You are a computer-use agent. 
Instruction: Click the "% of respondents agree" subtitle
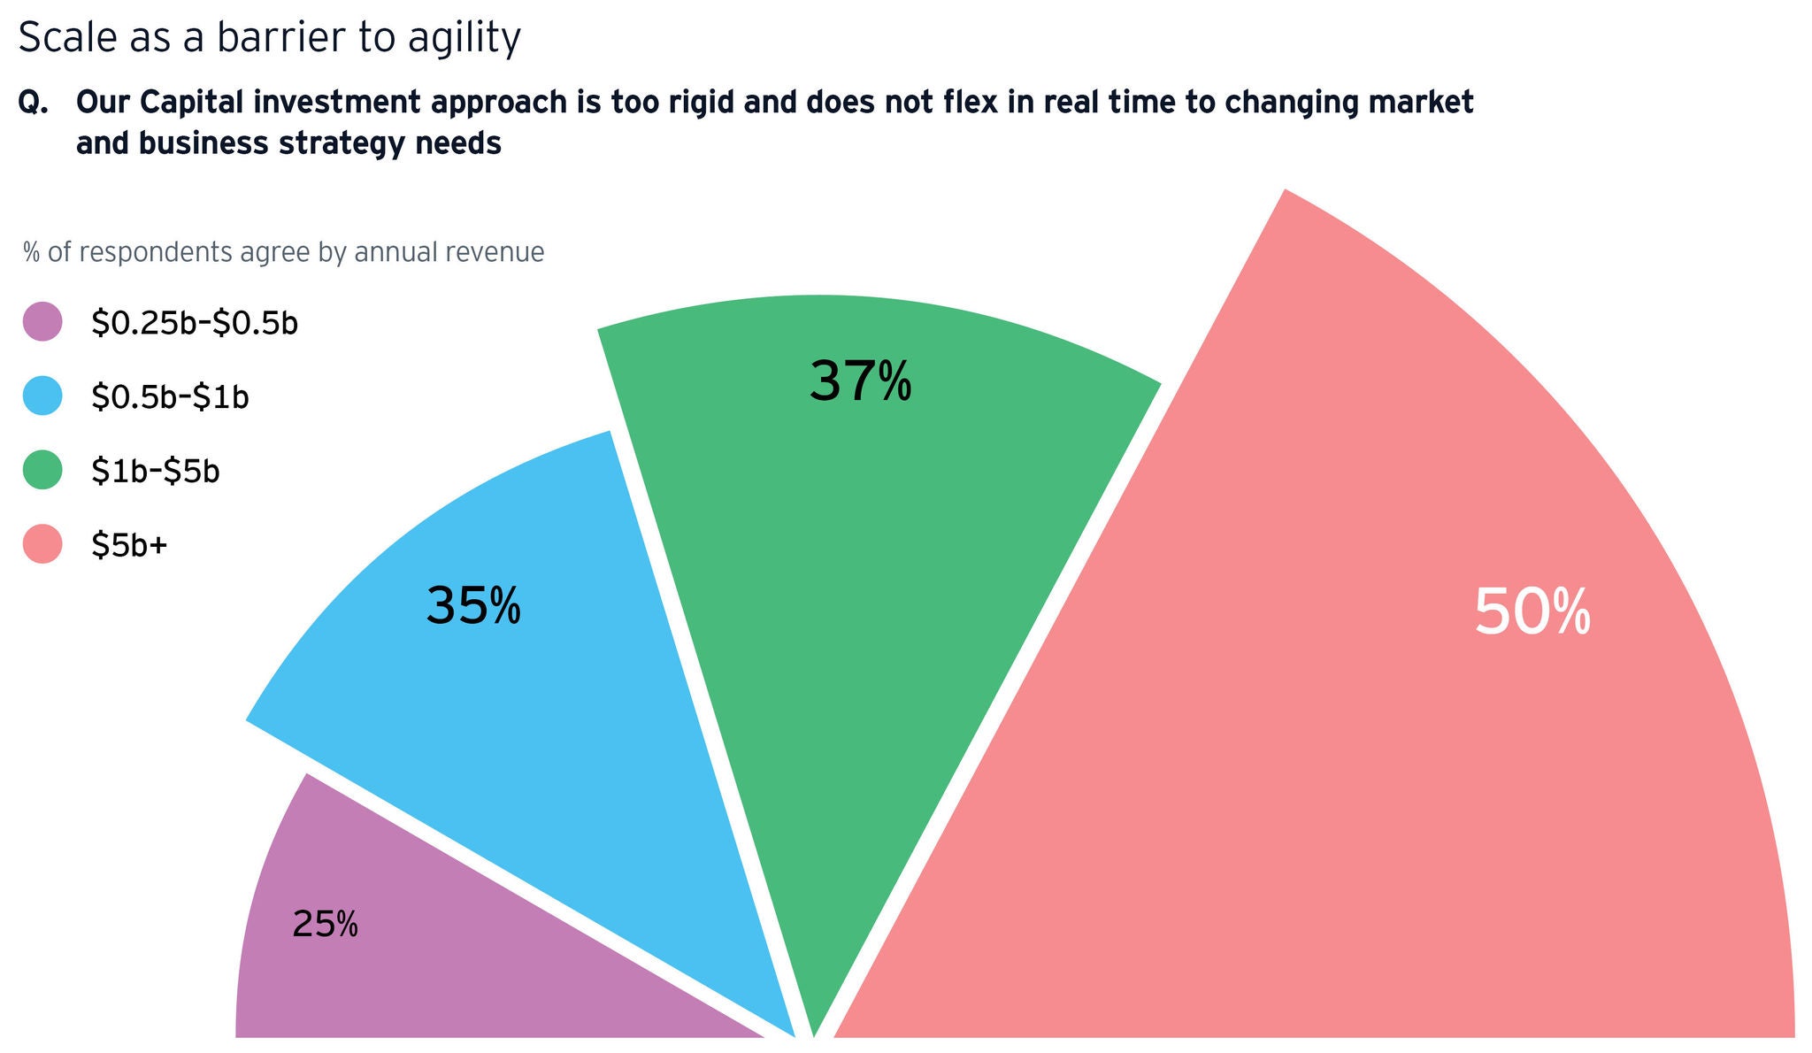(284, 252)
